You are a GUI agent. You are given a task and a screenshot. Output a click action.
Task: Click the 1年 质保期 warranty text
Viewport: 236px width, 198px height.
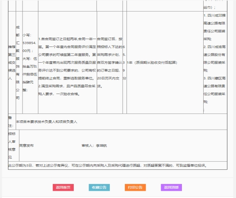tap(152, 62)
